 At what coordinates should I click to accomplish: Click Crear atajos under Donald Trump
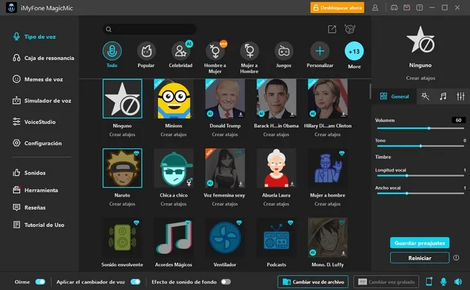(225, 135)
